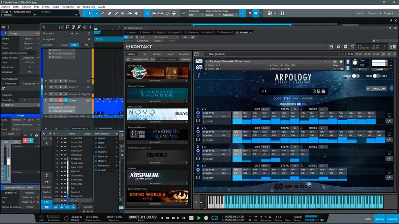The width and height of the screenshot is (399, 224).
Task: Click the question mark help icon
Action: point(147,13)
